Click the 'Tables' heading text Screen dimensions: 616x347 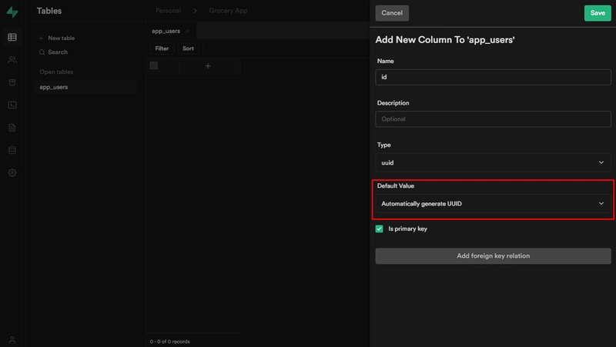(x=49, y=11)
